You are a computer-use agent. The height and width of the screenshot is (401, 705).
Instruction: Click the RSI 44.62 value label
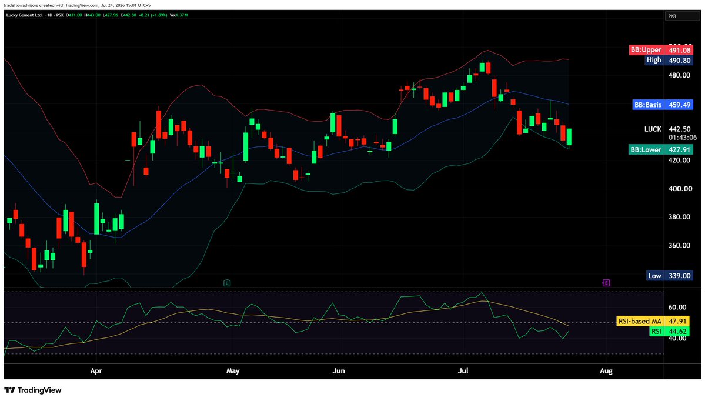[x=669, y=331]
